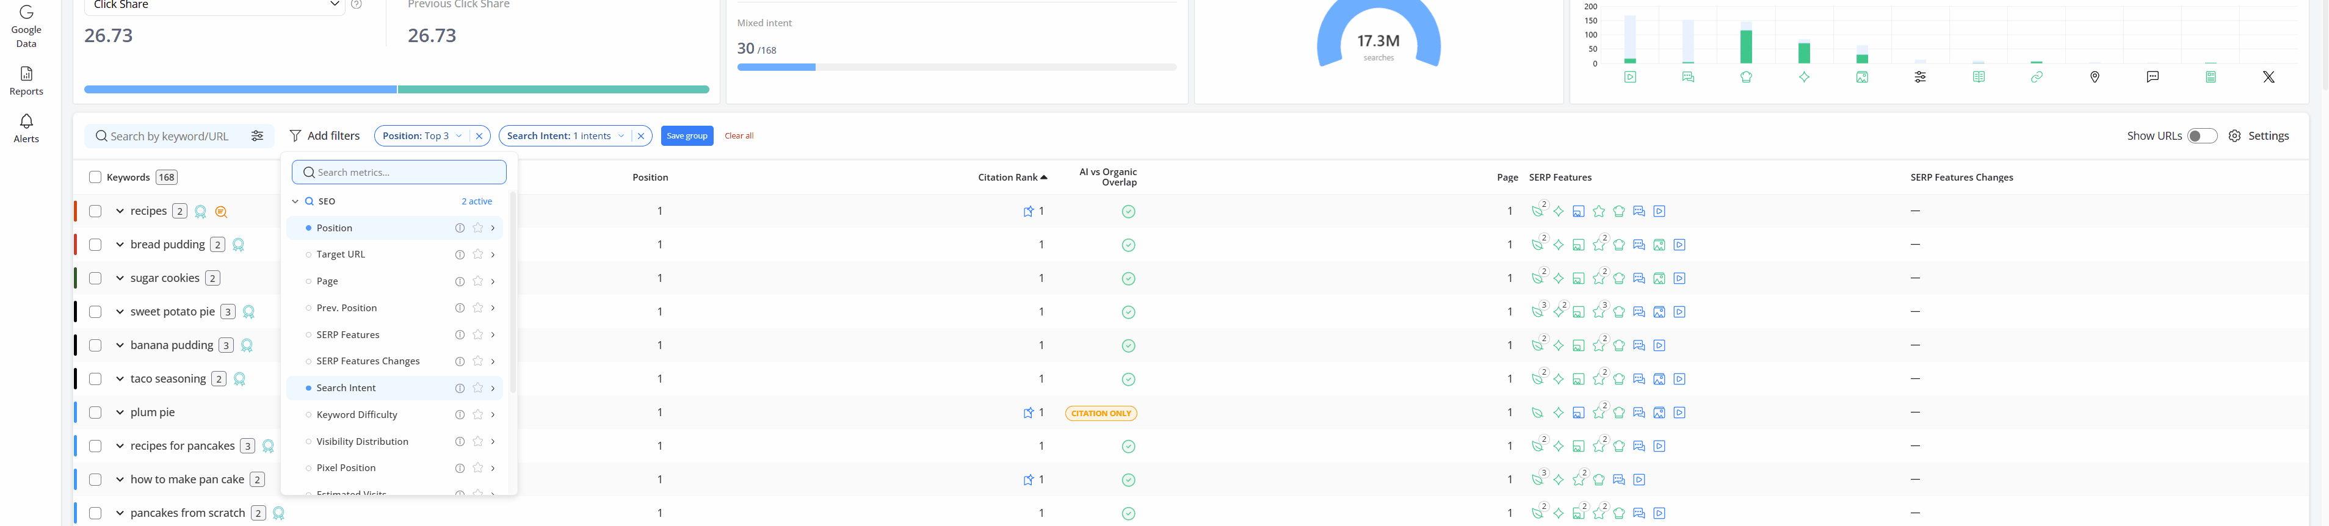
Task: Select the SERP Features metric filter
Action: tap(395, 334)
